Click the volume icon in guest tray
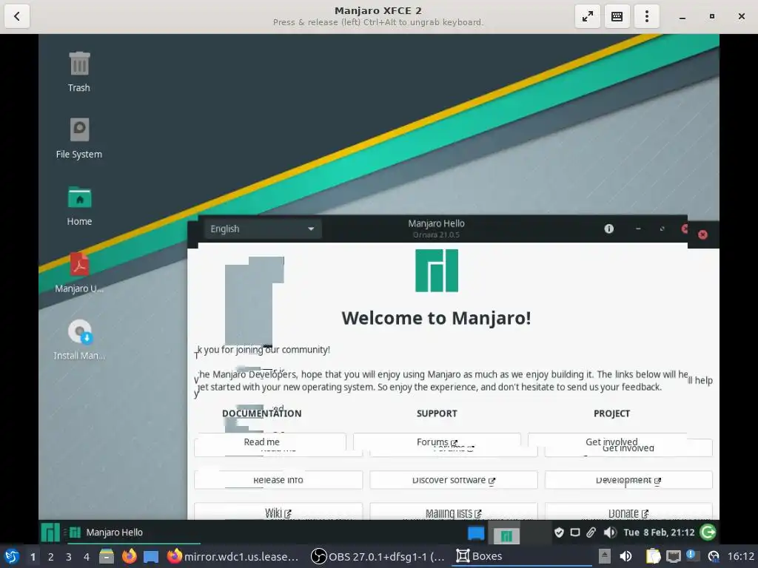Viewport: 758px width, 568px height. click(610, 532)
